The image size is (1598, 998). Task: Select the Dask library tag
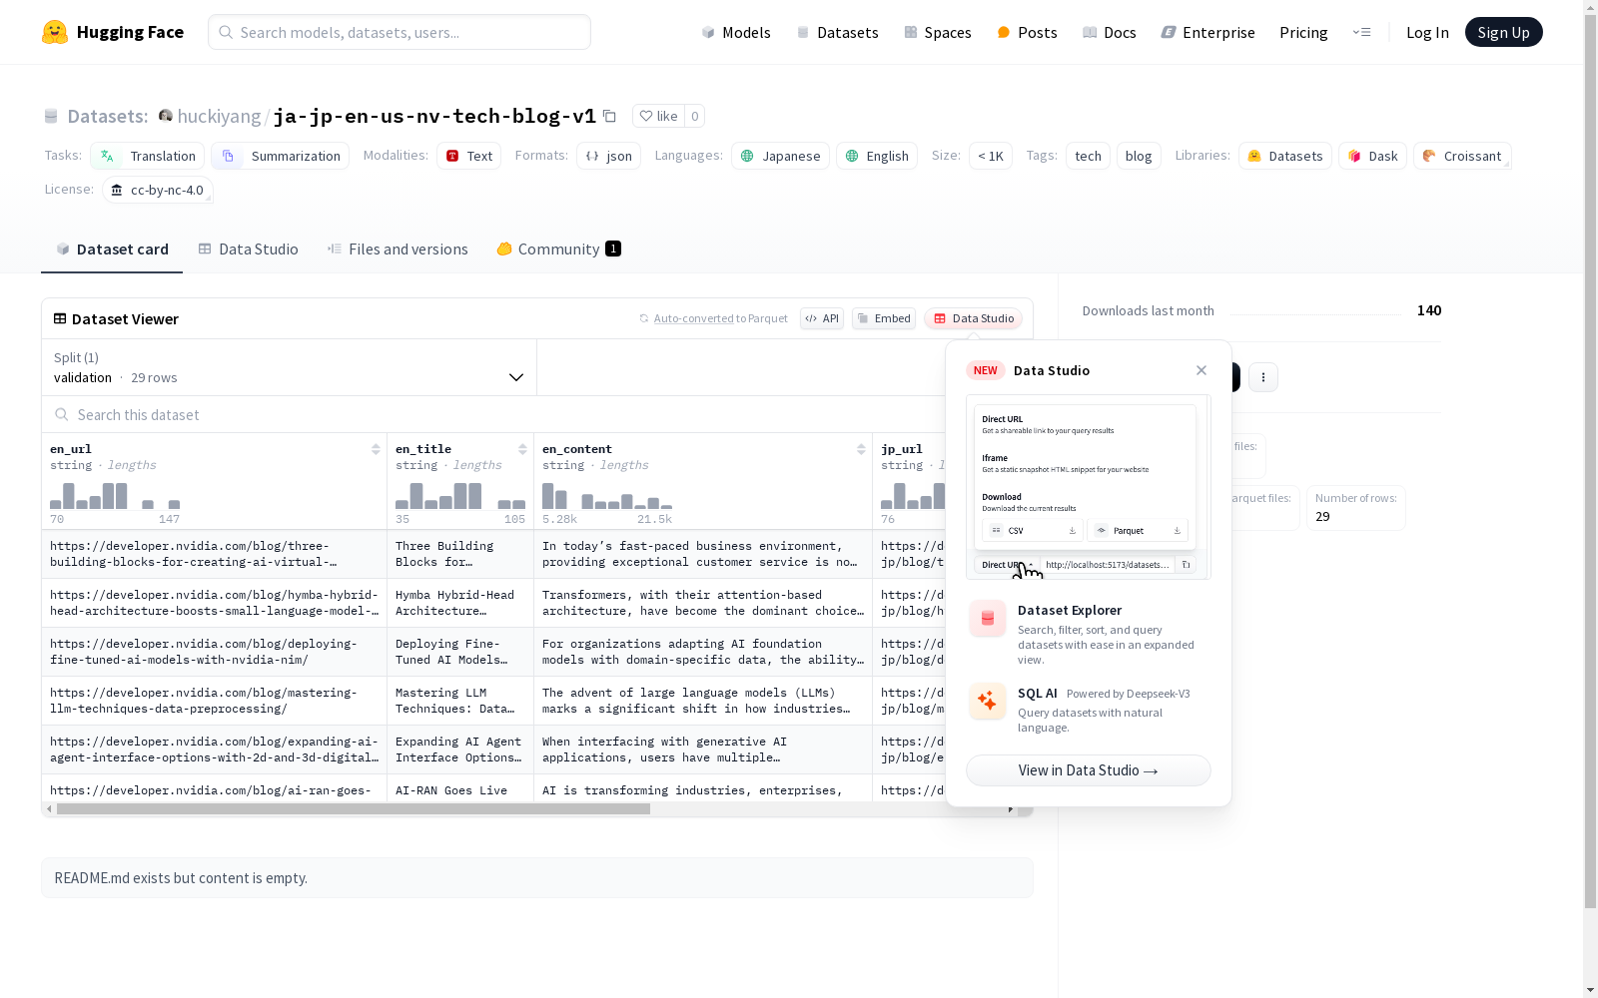click(x=1373, y=156)
